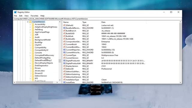Click the (Default) value icon
The width and height of the screenshot is (192, 108).
pos(64,25)
